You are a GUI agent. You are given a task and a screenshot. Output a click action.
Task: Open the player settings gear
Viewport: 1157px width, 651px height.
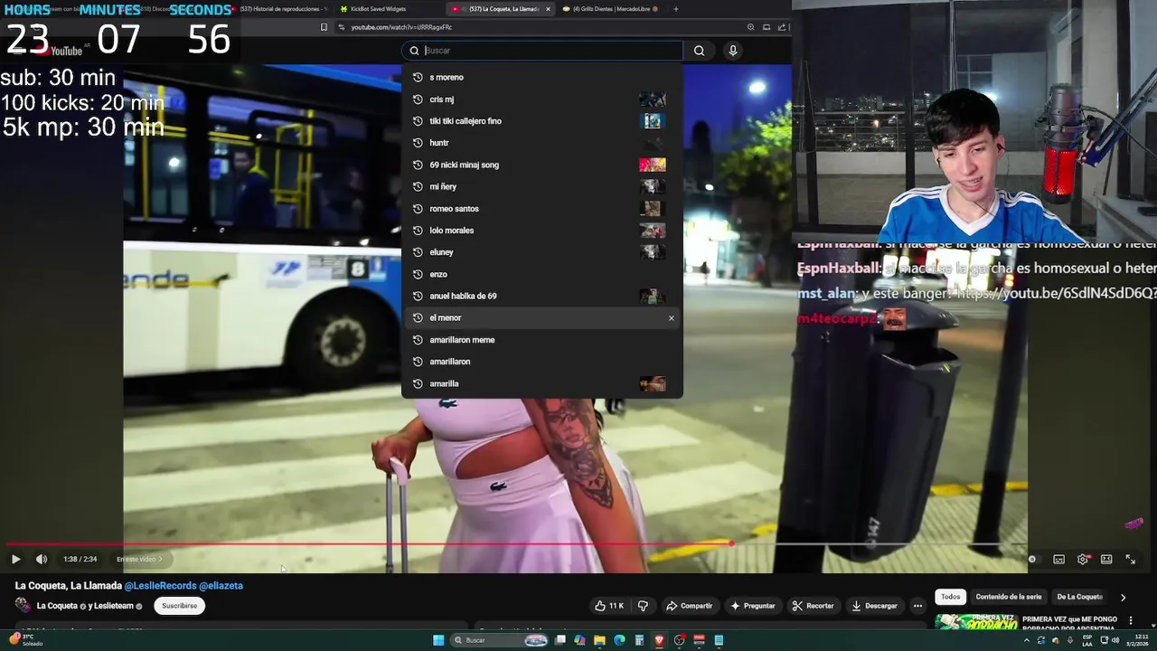click(1083, 559)
